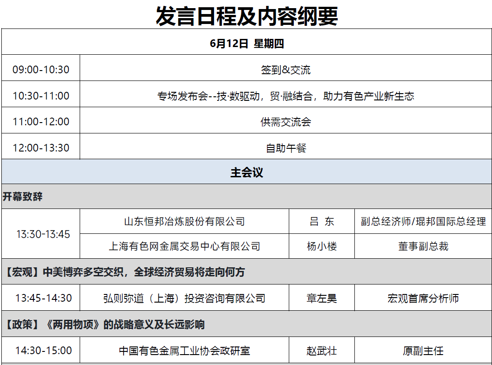Viewport: 492px width, 365px height.
Task: Select the title 副总经济师/琨邦国际总经理
Action: tap(423, 221)
